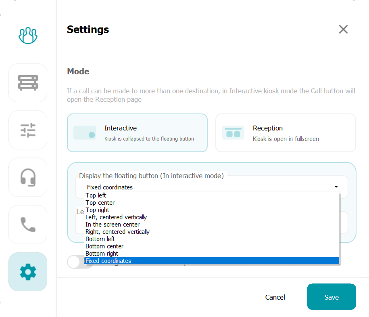Click the Cancel button
The image size is (369, 317).
(275, 297)
